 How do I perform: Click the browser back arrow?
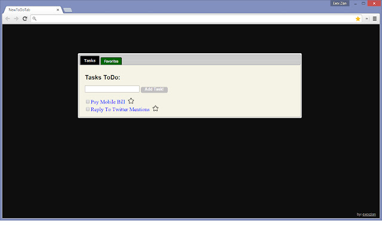click(8, 19)
